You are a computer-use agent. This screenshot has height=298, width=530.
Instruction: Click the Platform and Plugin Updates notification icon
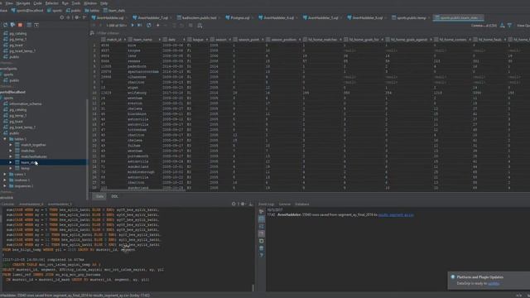pos(453,277)
